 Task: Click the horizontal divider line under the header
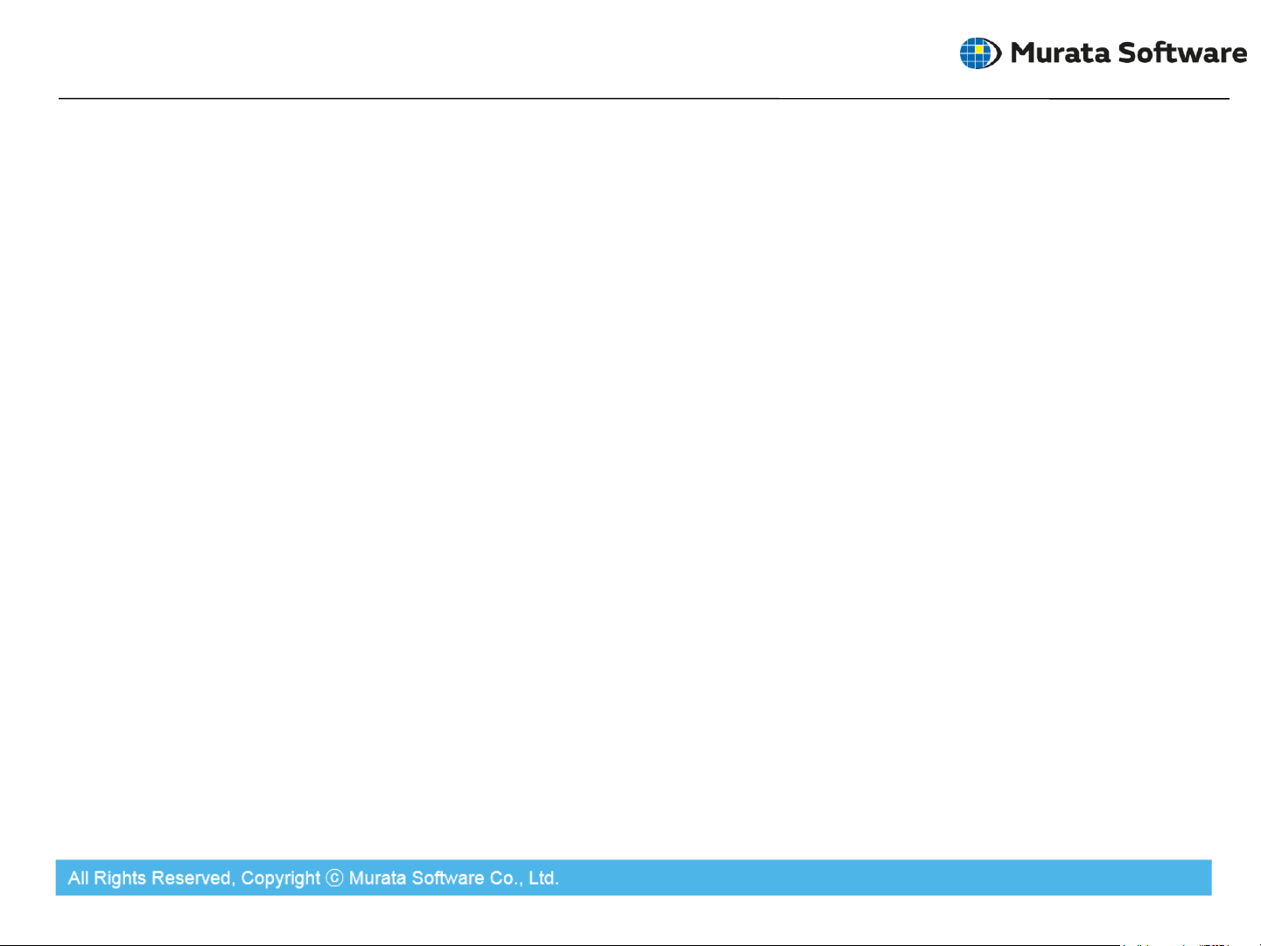point(613,98)
